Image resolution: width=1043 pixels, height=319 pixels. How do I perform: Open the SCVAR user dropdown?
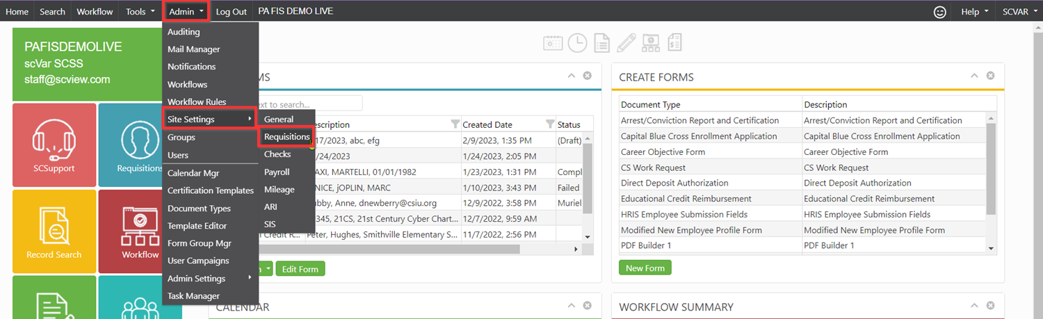tap(1019, 12)
